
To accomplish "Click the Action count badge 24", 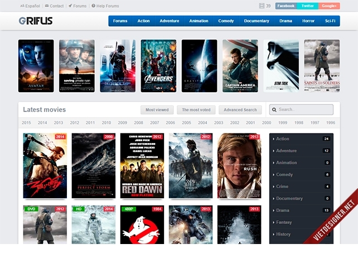I will (x=326, y=139).
